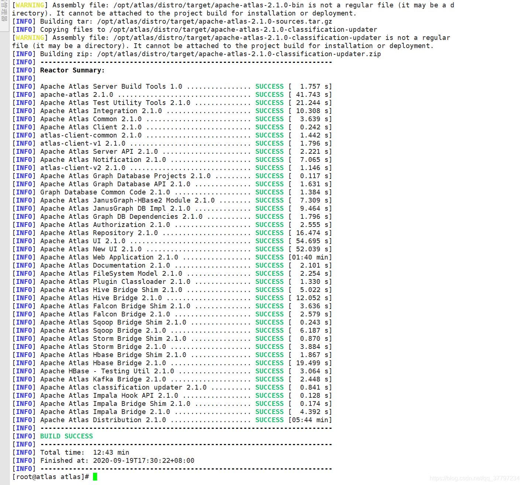The image size is (523, 485).
Task: Click the 'Apache Atlas Falcon Bridge Shim 2.1.0' line
Action: coord(172,306)
